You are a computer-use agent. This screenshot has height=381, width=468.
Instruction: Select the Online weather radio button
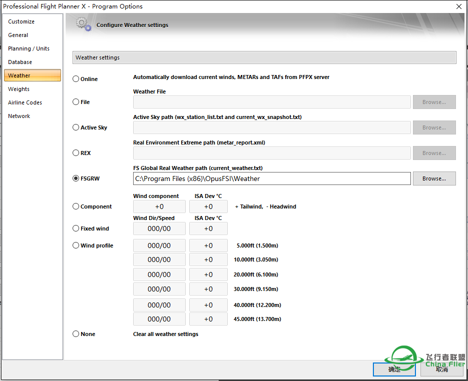(76, 79)
